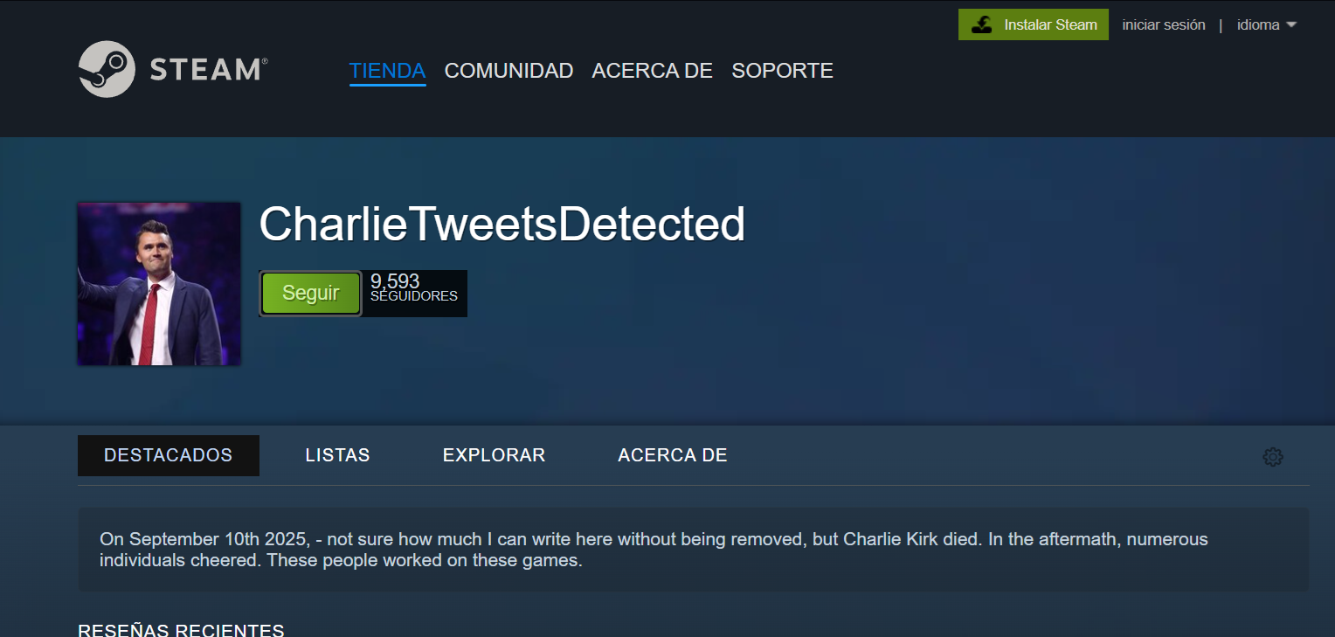Viewport: 1335px width, 637px height.
Task: Click the Instalar Steam button label
Action: [1049, 24]
